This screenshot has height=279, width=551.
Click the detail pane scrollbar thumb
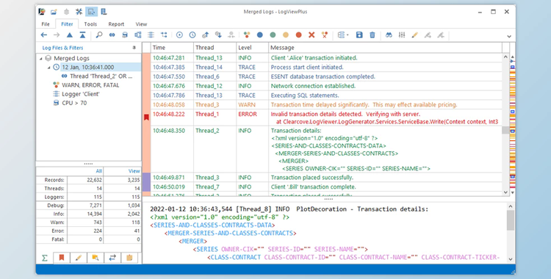[x=511, y=220]
